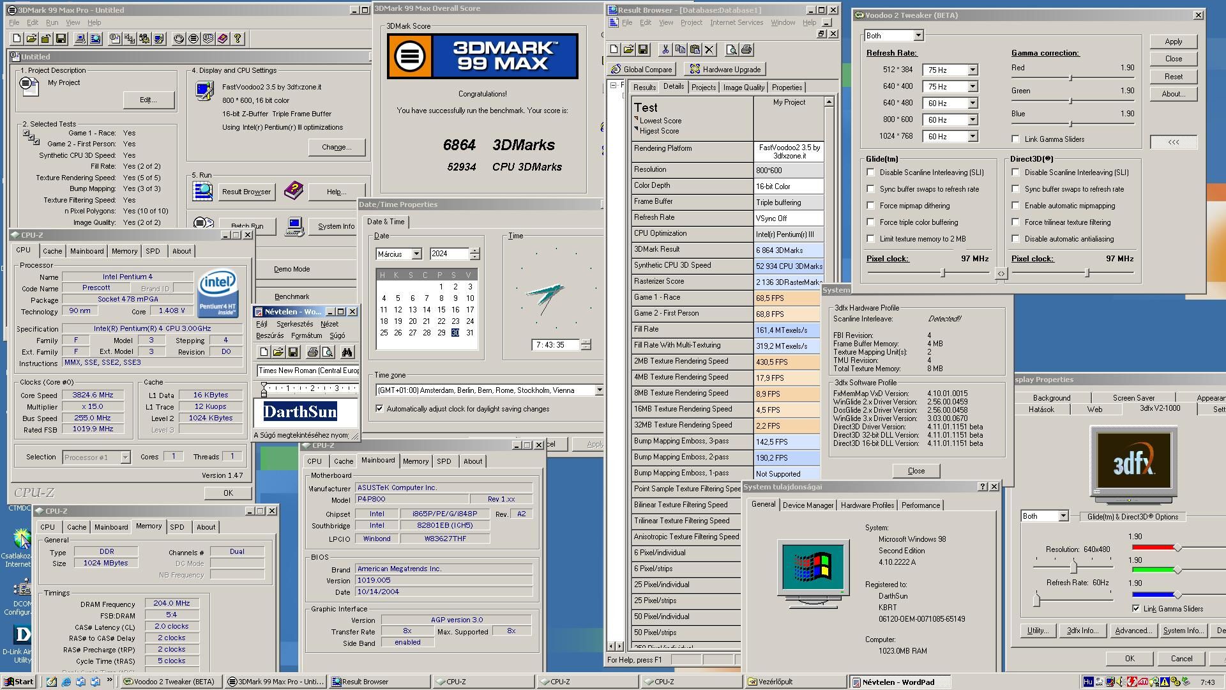
Task: Switch to Image Quality tab in Result Browser
Action: [743, 88]
